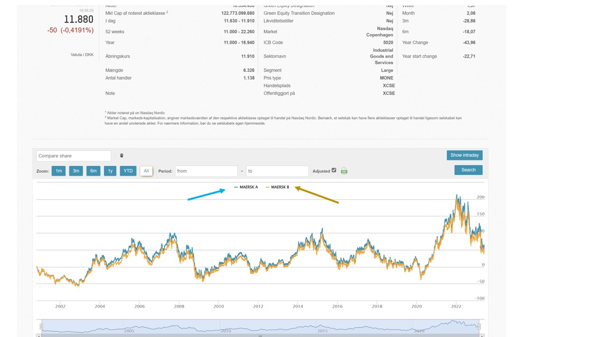Viewport: 599px width, 337px height.
Task: Select the Year start change value -22,71
Action: point(469,56)
